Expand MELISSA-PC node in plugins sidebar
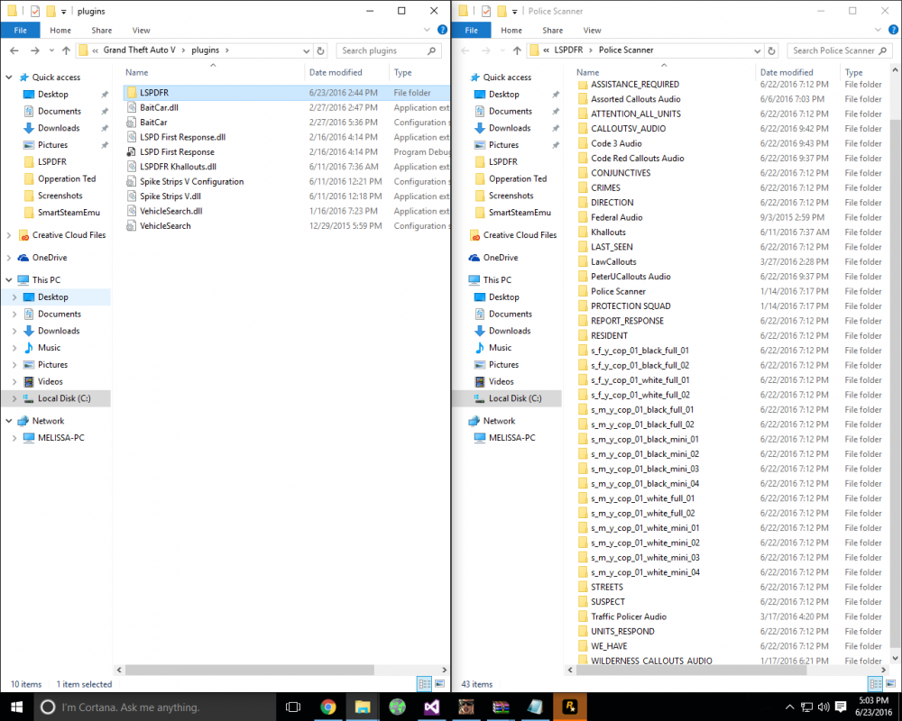The height and width of the screenshot is (721, 902). pyautogui.click(x=14, y=437)
